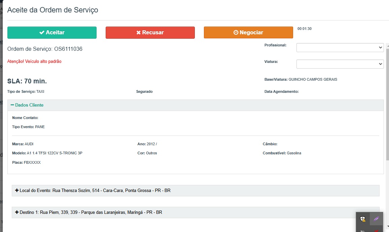Click the scrollbar down arrow
Screen dimensions: 389x232
coord(387,226)
